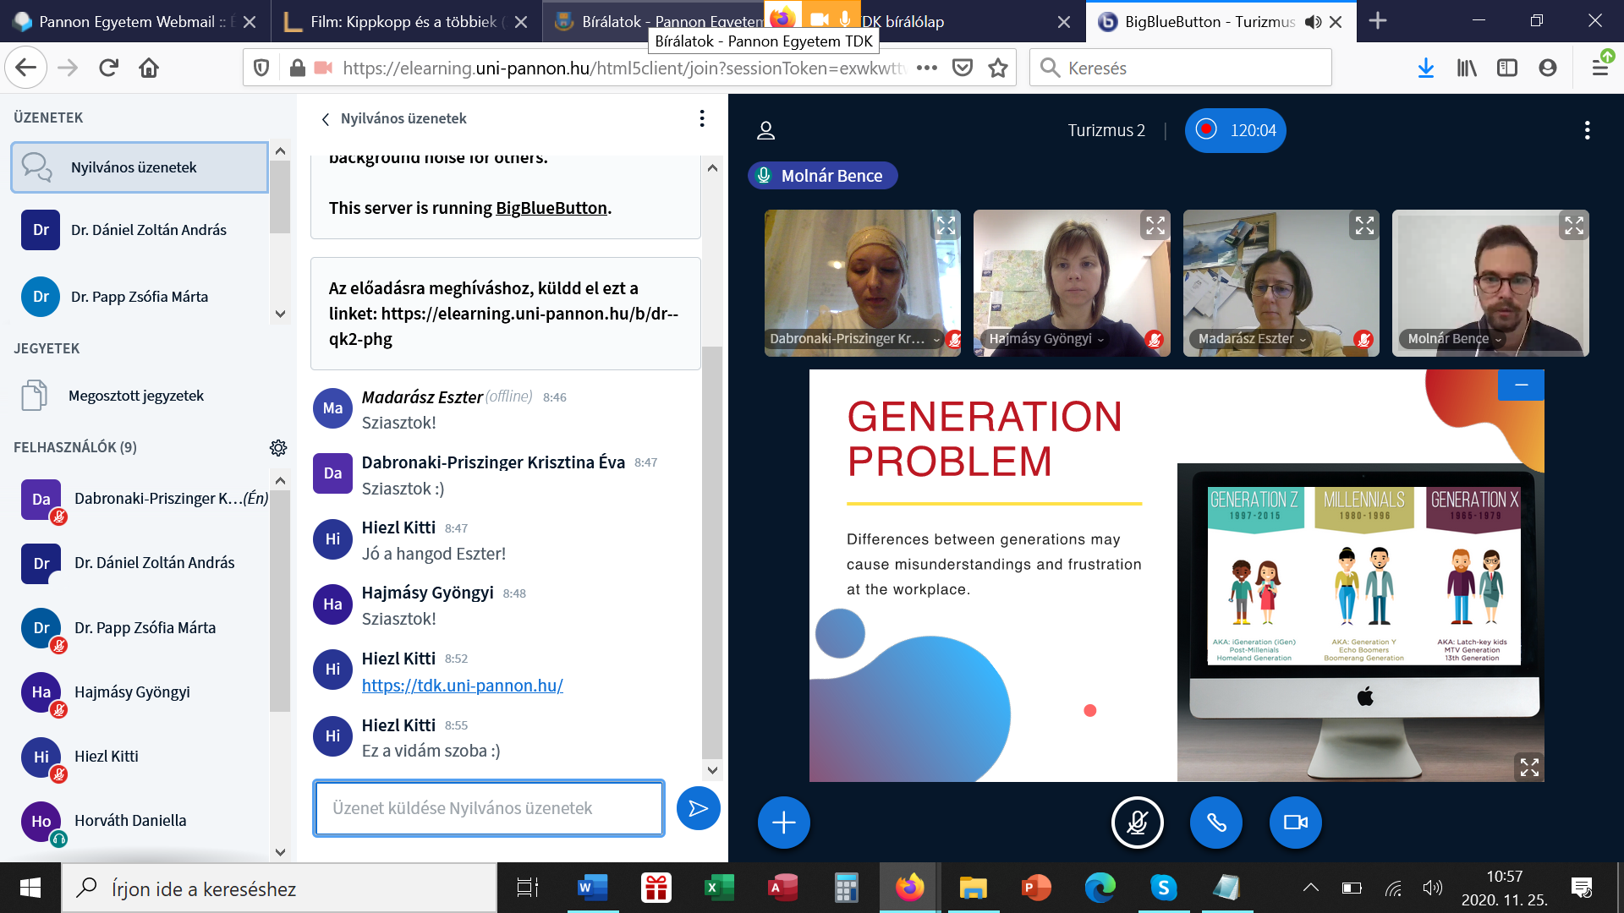1624x913 pixels.
Task: Open the chat options three-dot menu
Action: click(701, 118)
